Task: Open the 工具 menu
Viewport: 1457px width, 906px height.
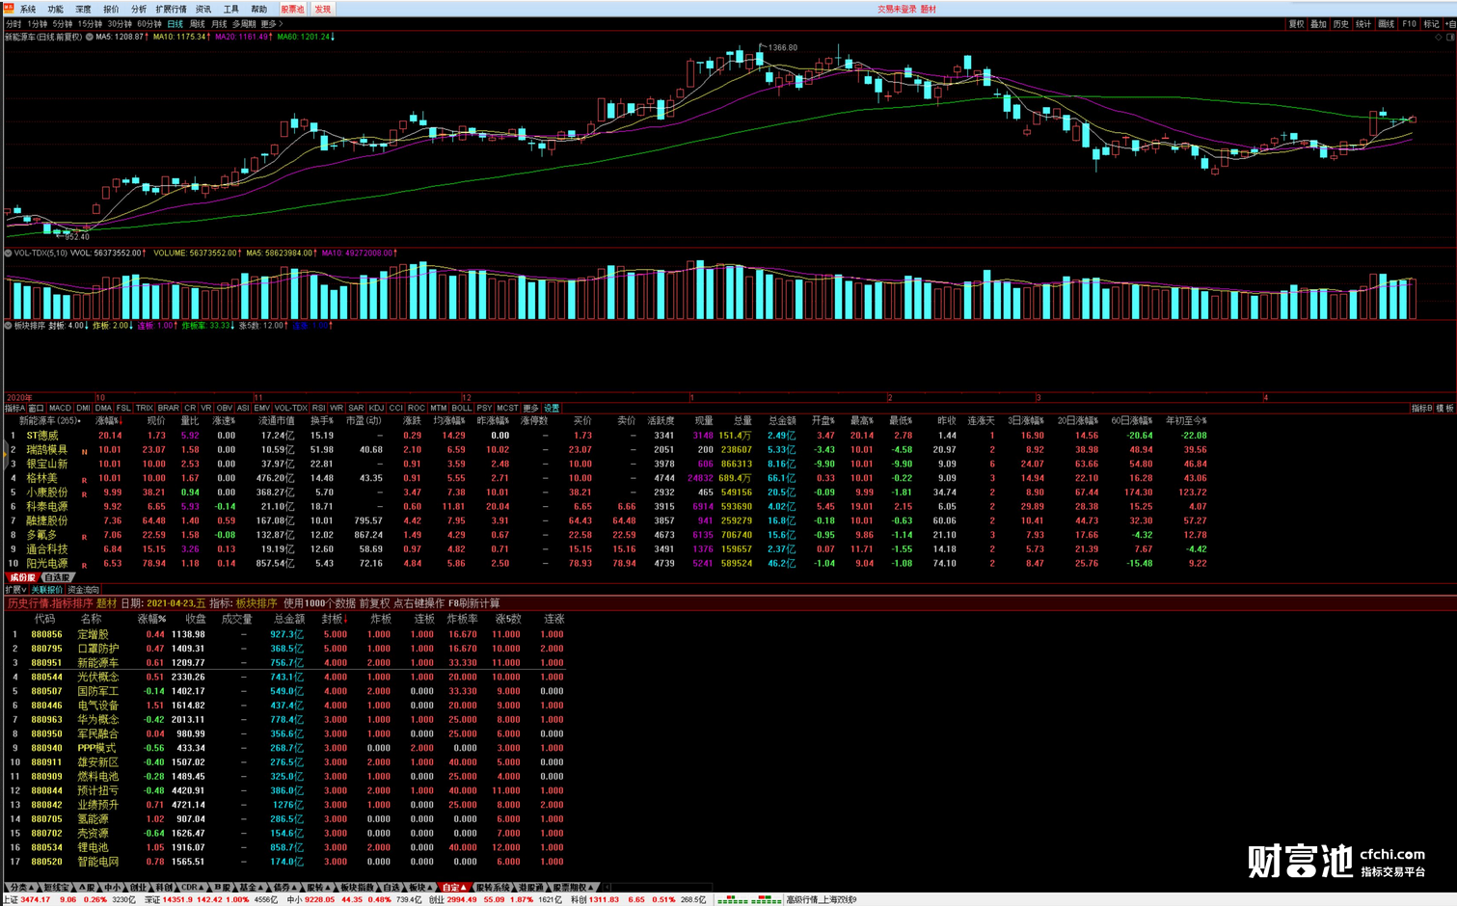Action: pos(231,9)
